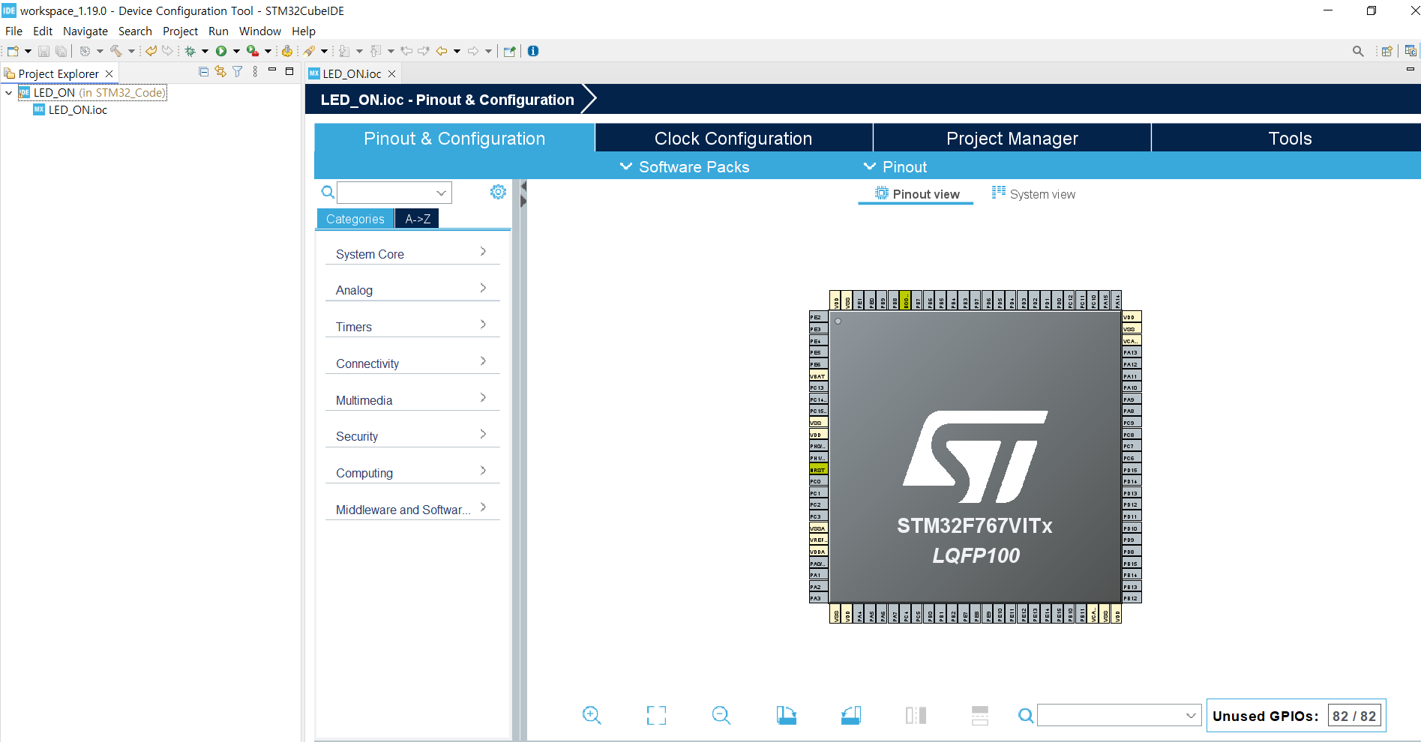
Task: Expand Middleware and Software category
Action: coord(412,509)
